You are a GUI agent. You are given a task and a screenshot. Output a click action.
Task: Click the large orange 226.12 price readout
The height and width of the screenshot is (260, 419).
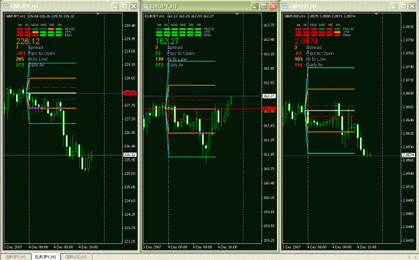click(27, 41)
